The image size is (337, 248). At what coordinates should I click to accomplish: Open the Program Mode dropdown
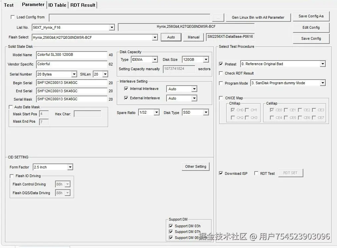(x=323, y=83)
